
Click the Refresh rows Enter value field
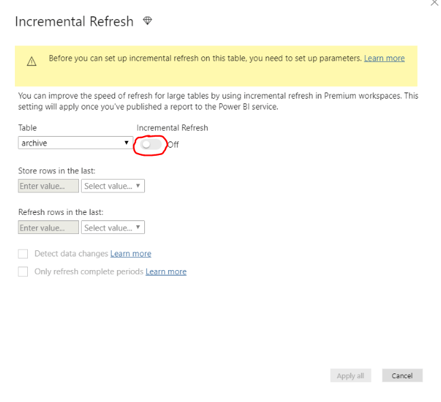(48, 228)
